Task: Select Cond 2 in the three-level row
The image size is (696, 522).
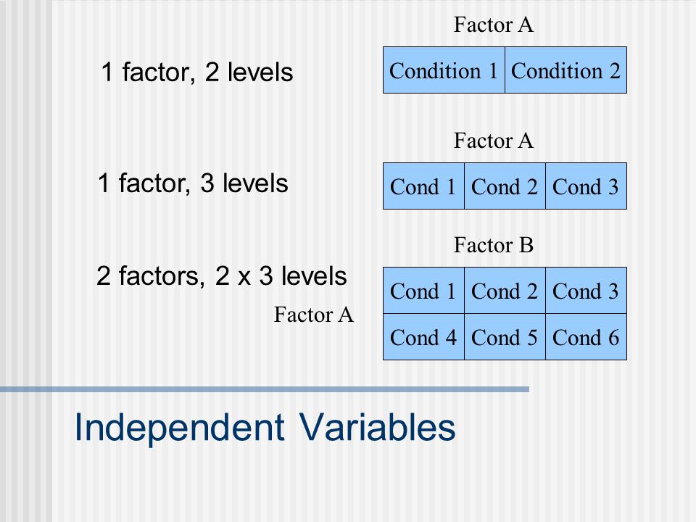Action: click(x=505, y=186)
